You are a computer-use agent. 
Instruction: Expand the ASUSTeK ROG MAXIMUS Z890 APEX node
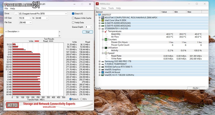click(x=100, y=18)
